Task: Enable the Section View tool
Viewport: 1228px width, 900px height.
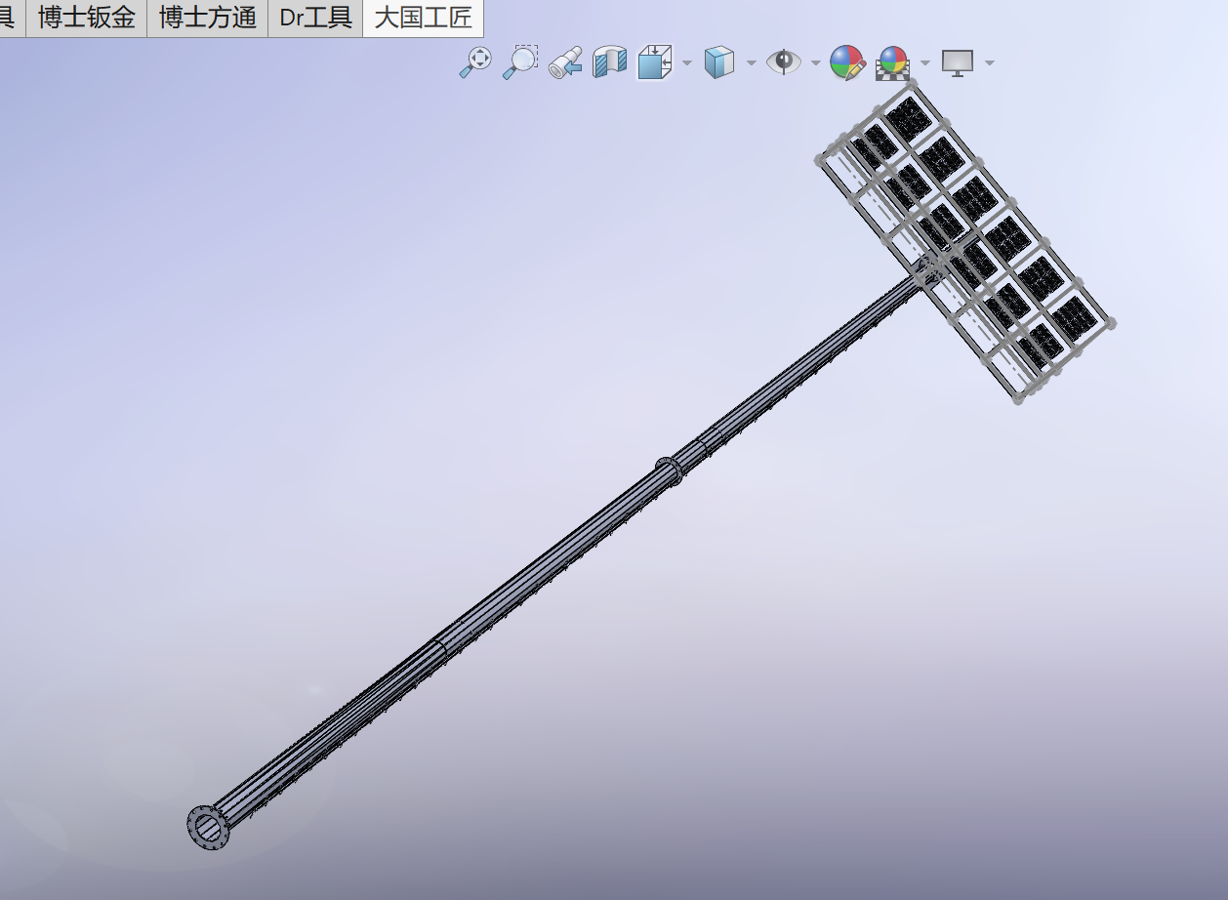Action: [x=611, y=62]
